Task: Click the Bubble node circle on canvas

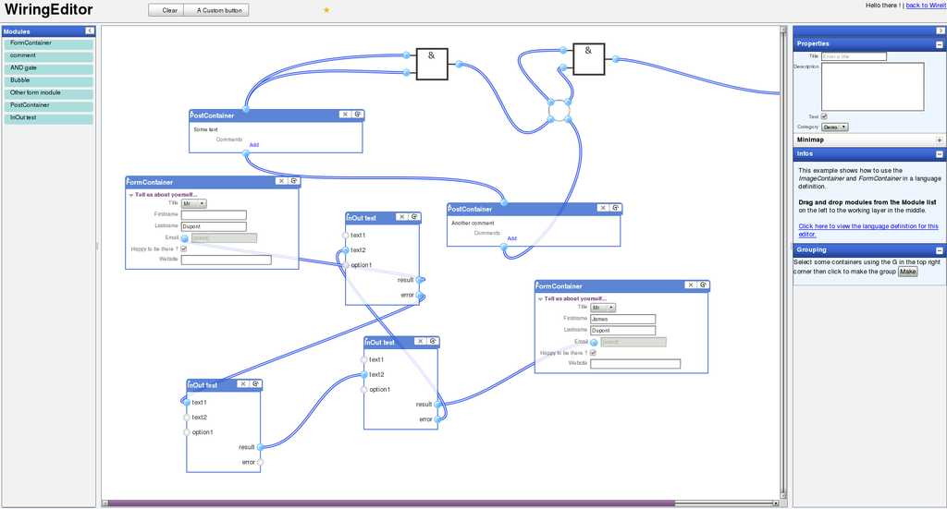Action: (x=560, y=111)
